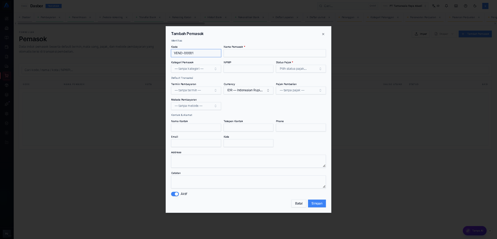497x239 pixels.
Task: Click the language translate ID icon
Action: coord(436,6)
